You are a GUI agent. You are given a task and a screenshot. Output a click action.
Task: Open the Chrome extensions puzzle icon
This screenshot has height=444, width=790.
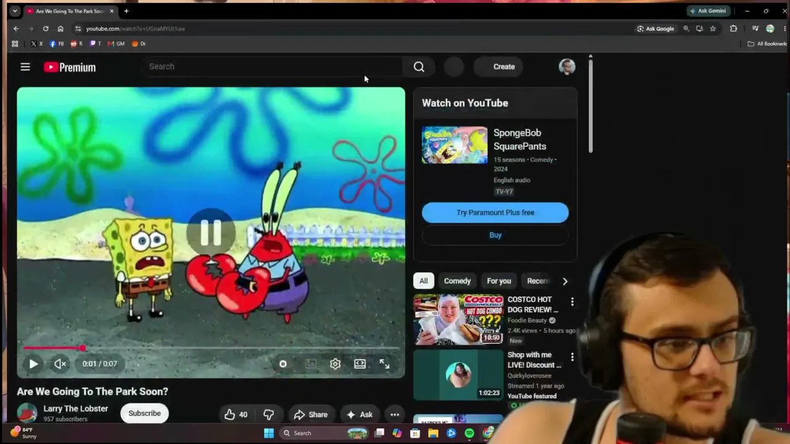point(733,28)
